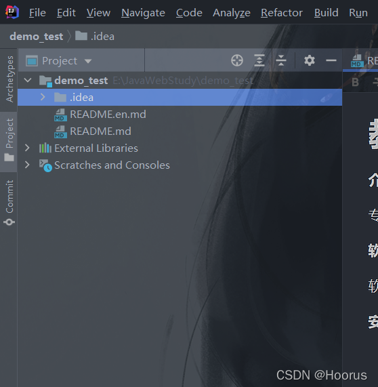This screenshot has width=378, height=387.
Task: Click demo_test in the breadcrumb bar
Action: (x=37, y=37)
